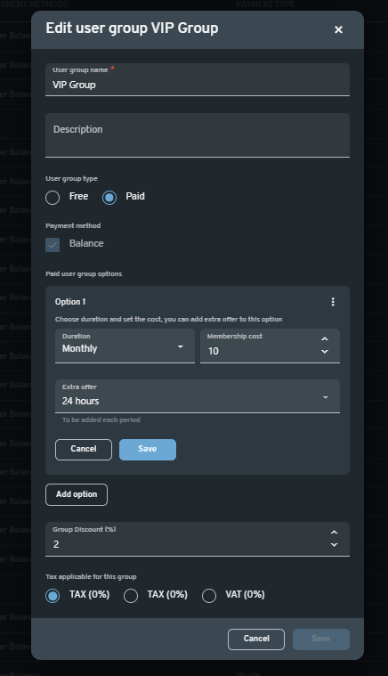Viewport: 388px width, 676px height.
Task: Open the Duration Monthly dropdown
Action: coord(125,346)
